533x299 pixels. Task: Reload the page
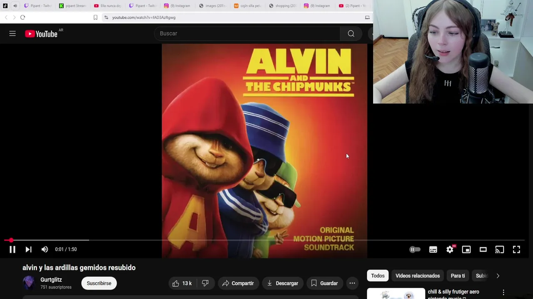[23, 17]
